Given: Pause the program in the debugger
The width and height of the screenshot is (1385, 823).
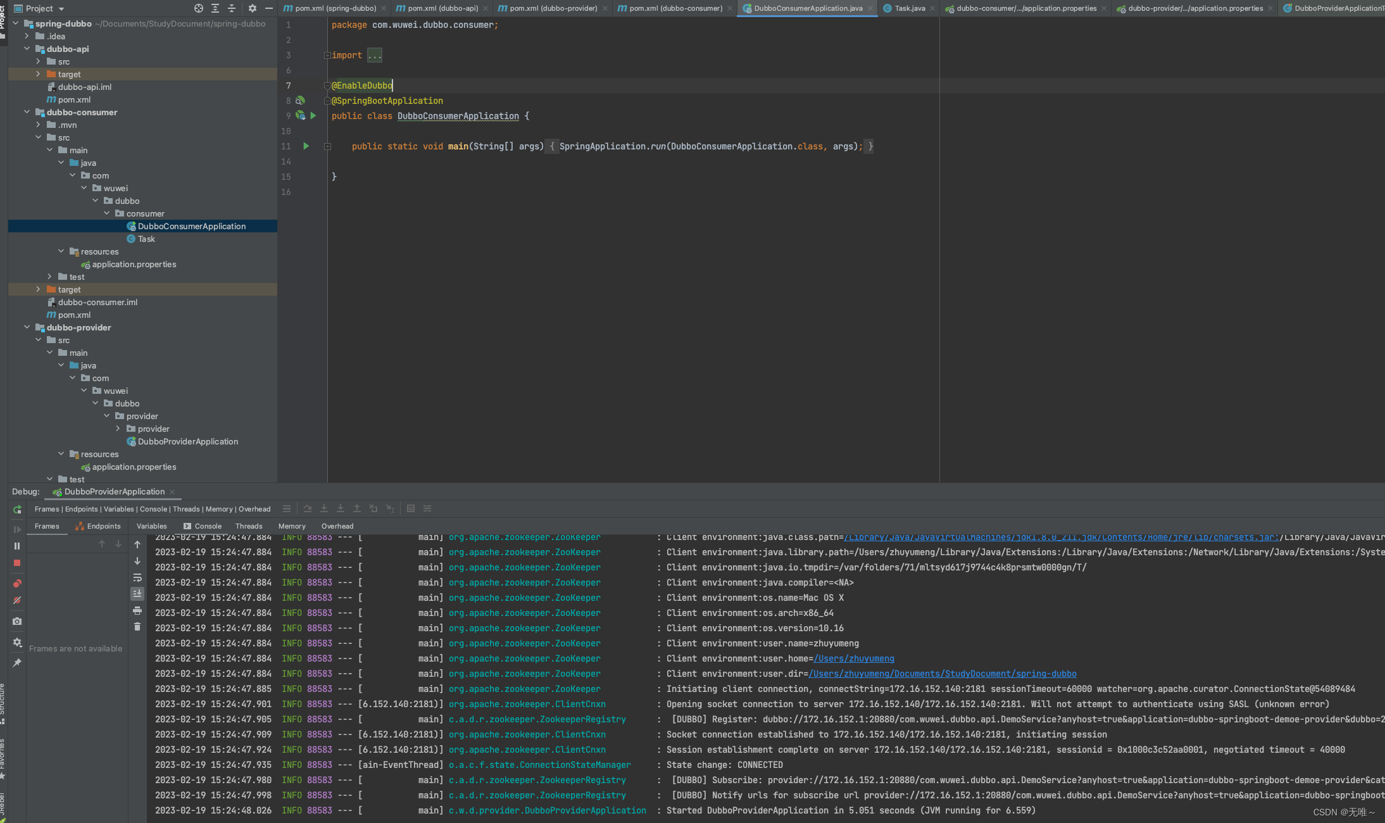Looking at the screenshot, I should (17, 546).
